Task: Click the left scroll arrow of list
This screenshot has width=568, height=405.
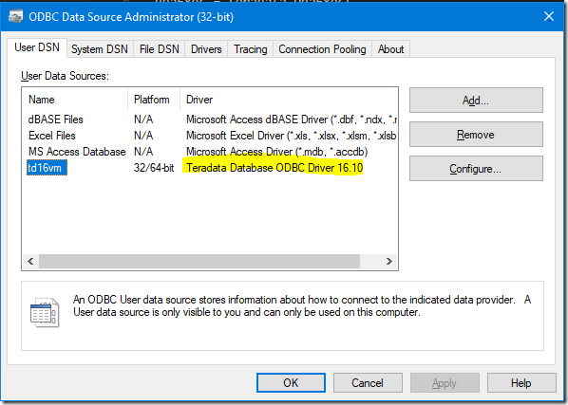Action: [30, 261]
